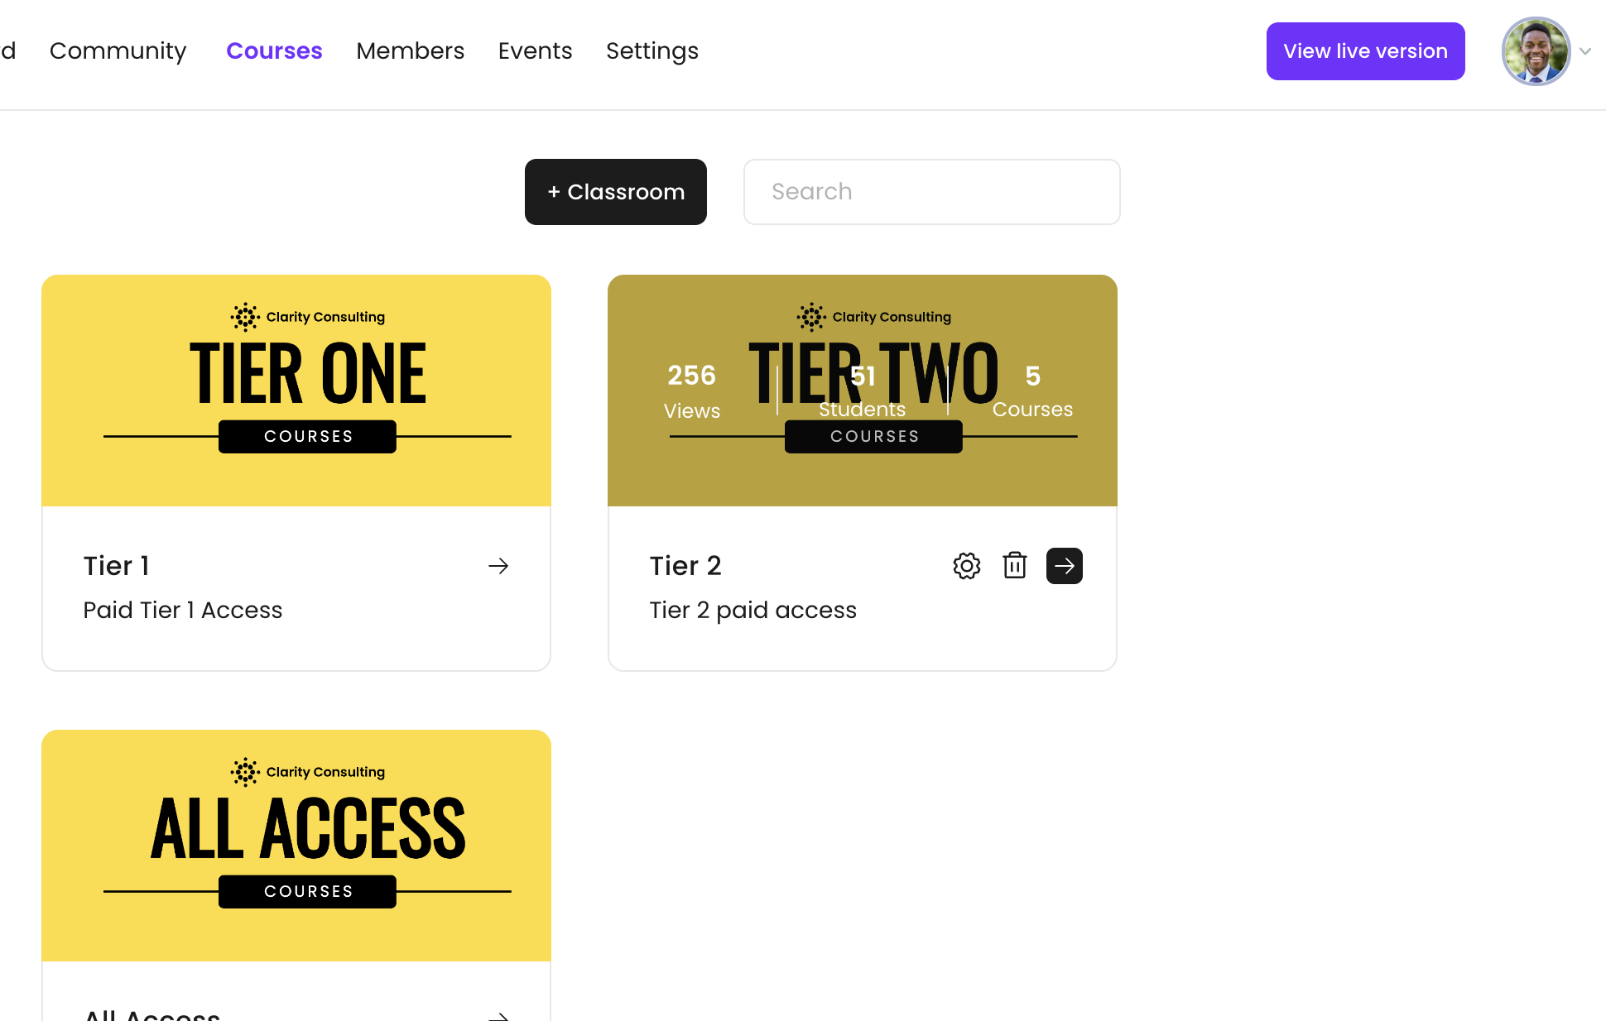Add a new Classroom
The height and width of the screenshot is (1021, 1606).
point(616,192)
